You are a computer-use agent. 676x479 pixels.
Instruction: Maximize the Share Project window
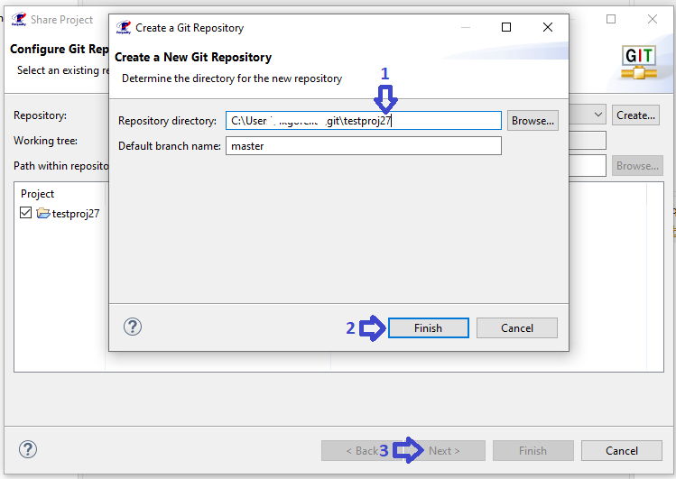(611, 19)
